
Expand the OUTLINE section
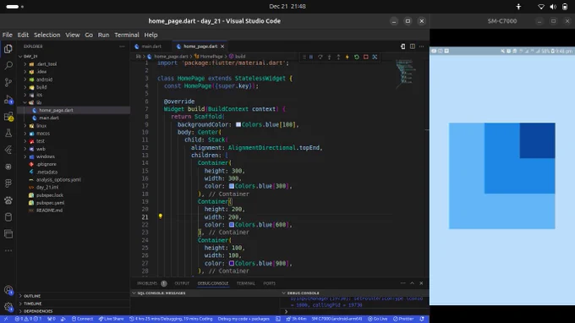[32, 296]
